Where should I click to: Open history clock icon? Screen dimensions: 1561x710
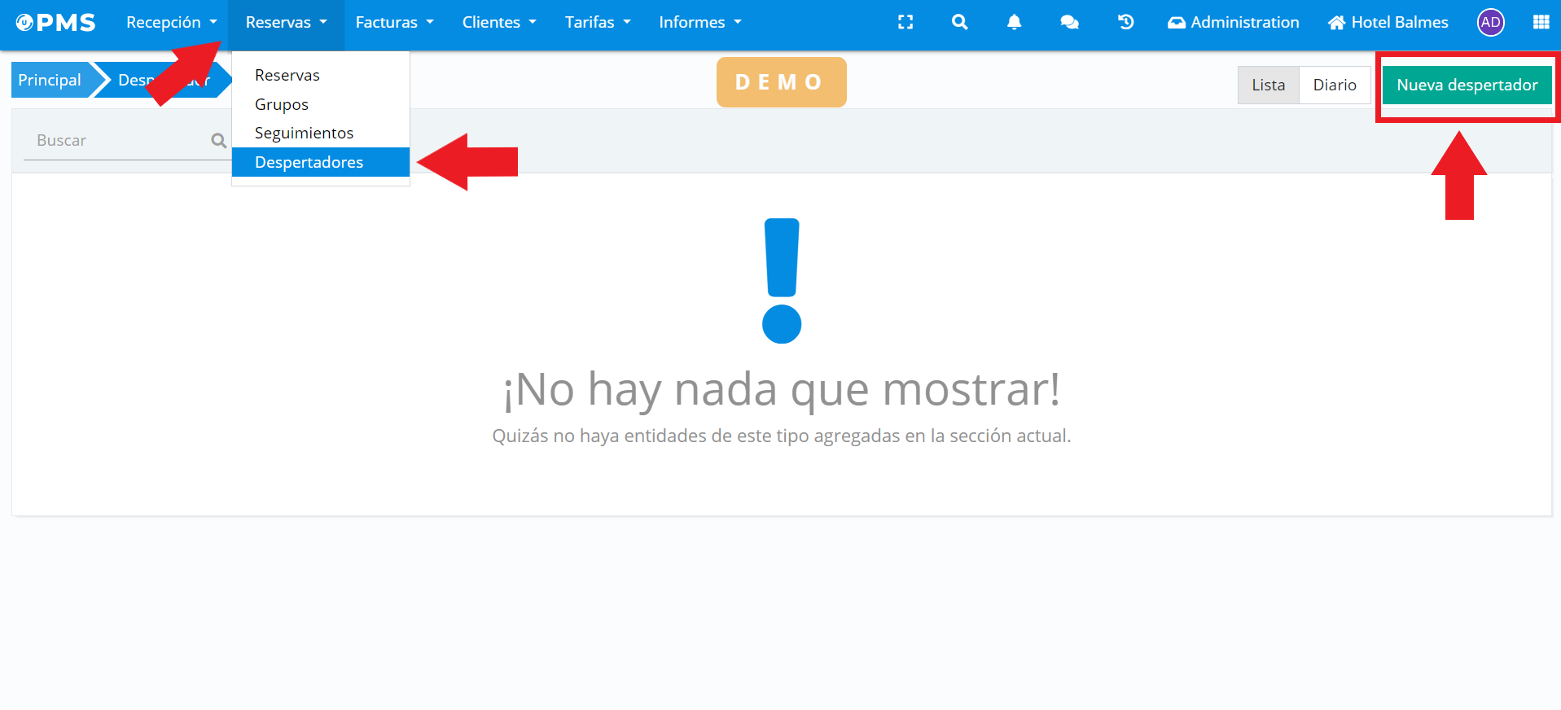1125,22
